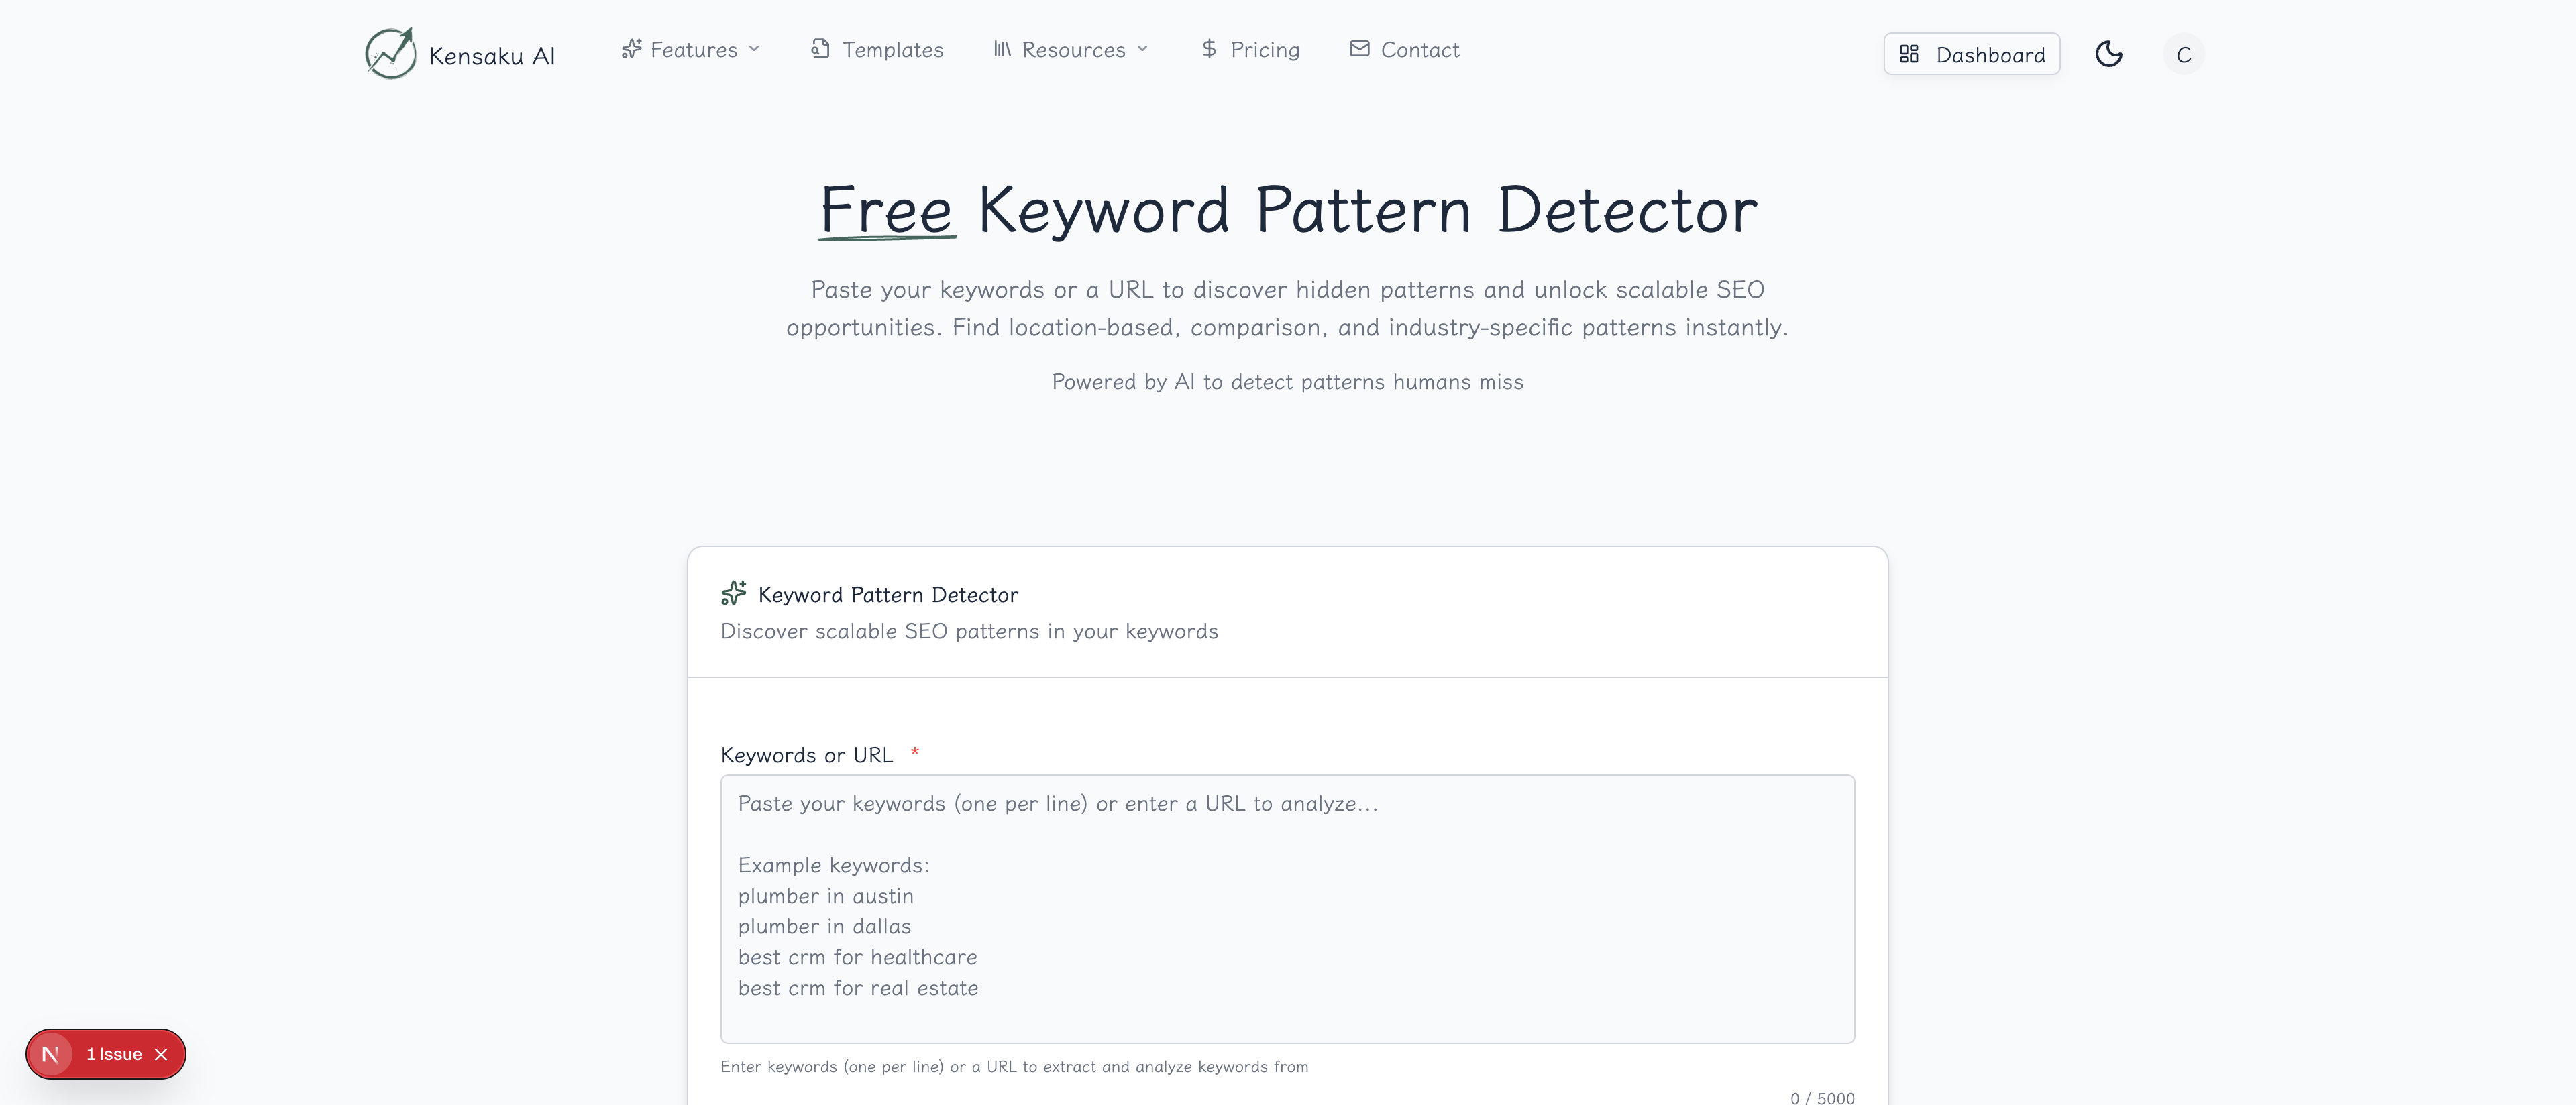Click the red N Next.js dev icon
Screen dimensions: 2576x1105
pos(50,1054)
